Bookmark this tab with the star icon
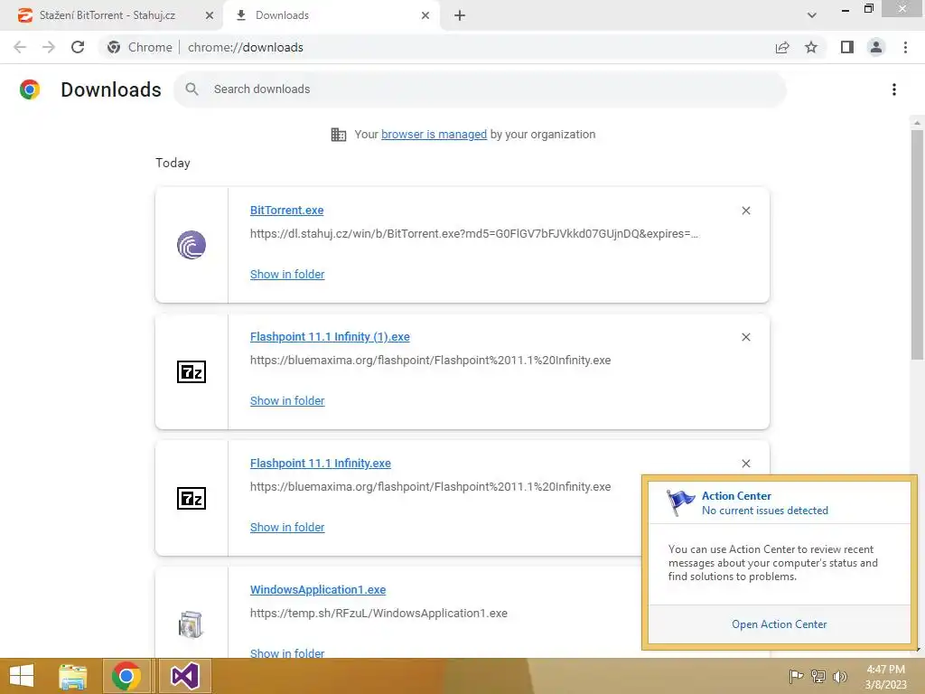 point(811,47)
